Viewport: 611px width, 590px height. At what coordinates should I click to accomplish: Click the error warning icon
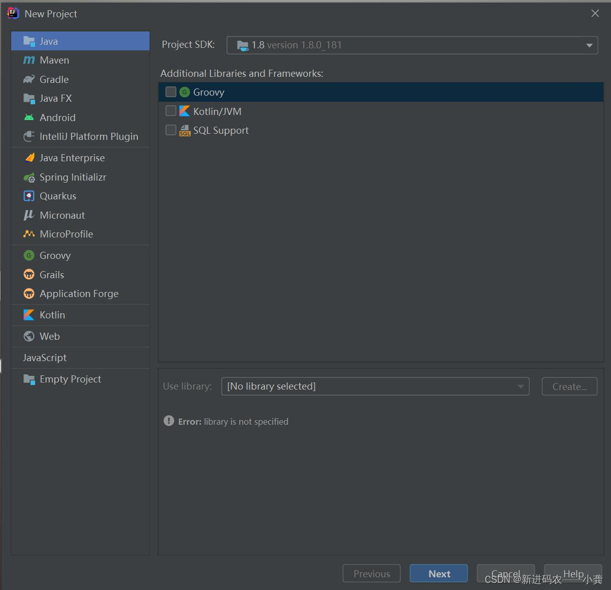169,421
